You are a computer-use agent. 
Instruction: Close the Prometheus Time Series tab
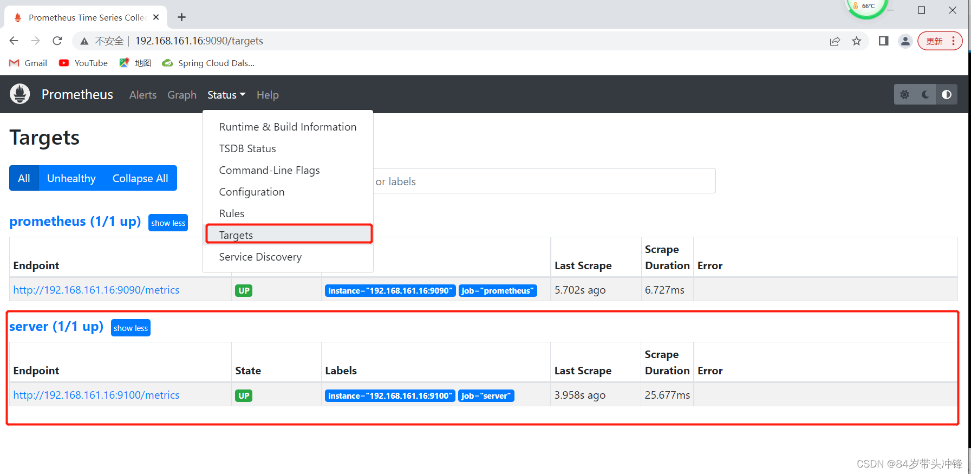point(156,17)
